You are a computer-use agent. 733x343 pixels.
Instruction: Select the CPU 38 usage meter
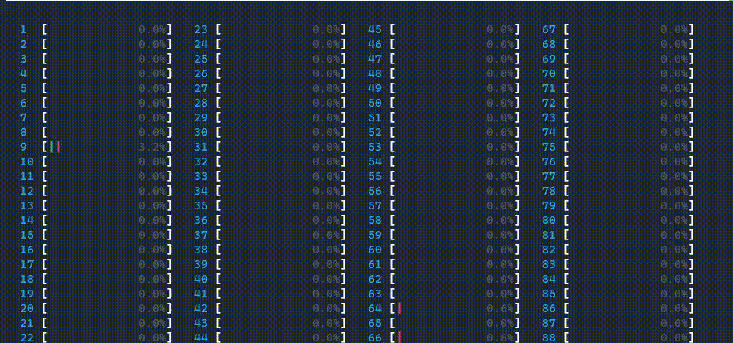[x=281, y=250]
